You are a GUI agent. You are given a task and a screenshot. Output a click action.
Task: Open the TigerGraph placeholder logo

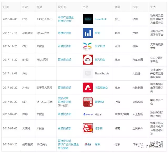pos(88,73)
